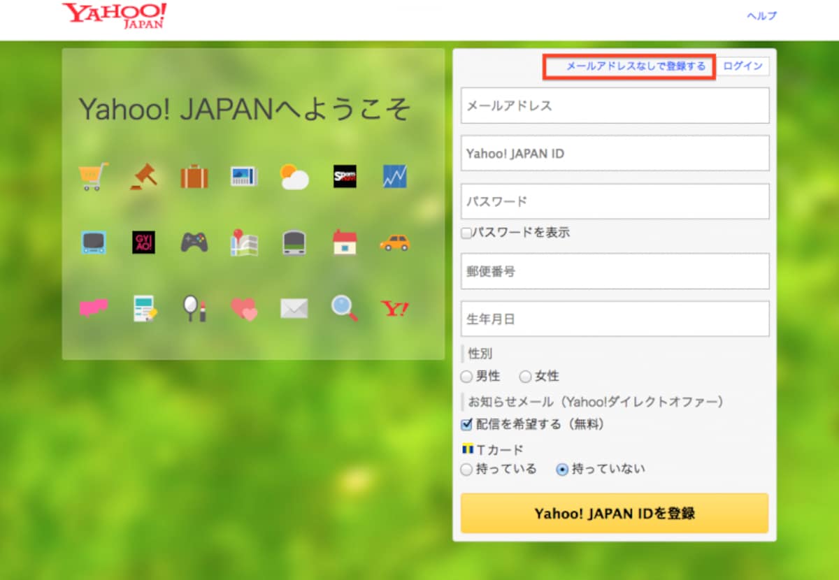Viewport: 839px width, 580px height.
Task: Open the map with pin icon
Action: pos(244,242)
